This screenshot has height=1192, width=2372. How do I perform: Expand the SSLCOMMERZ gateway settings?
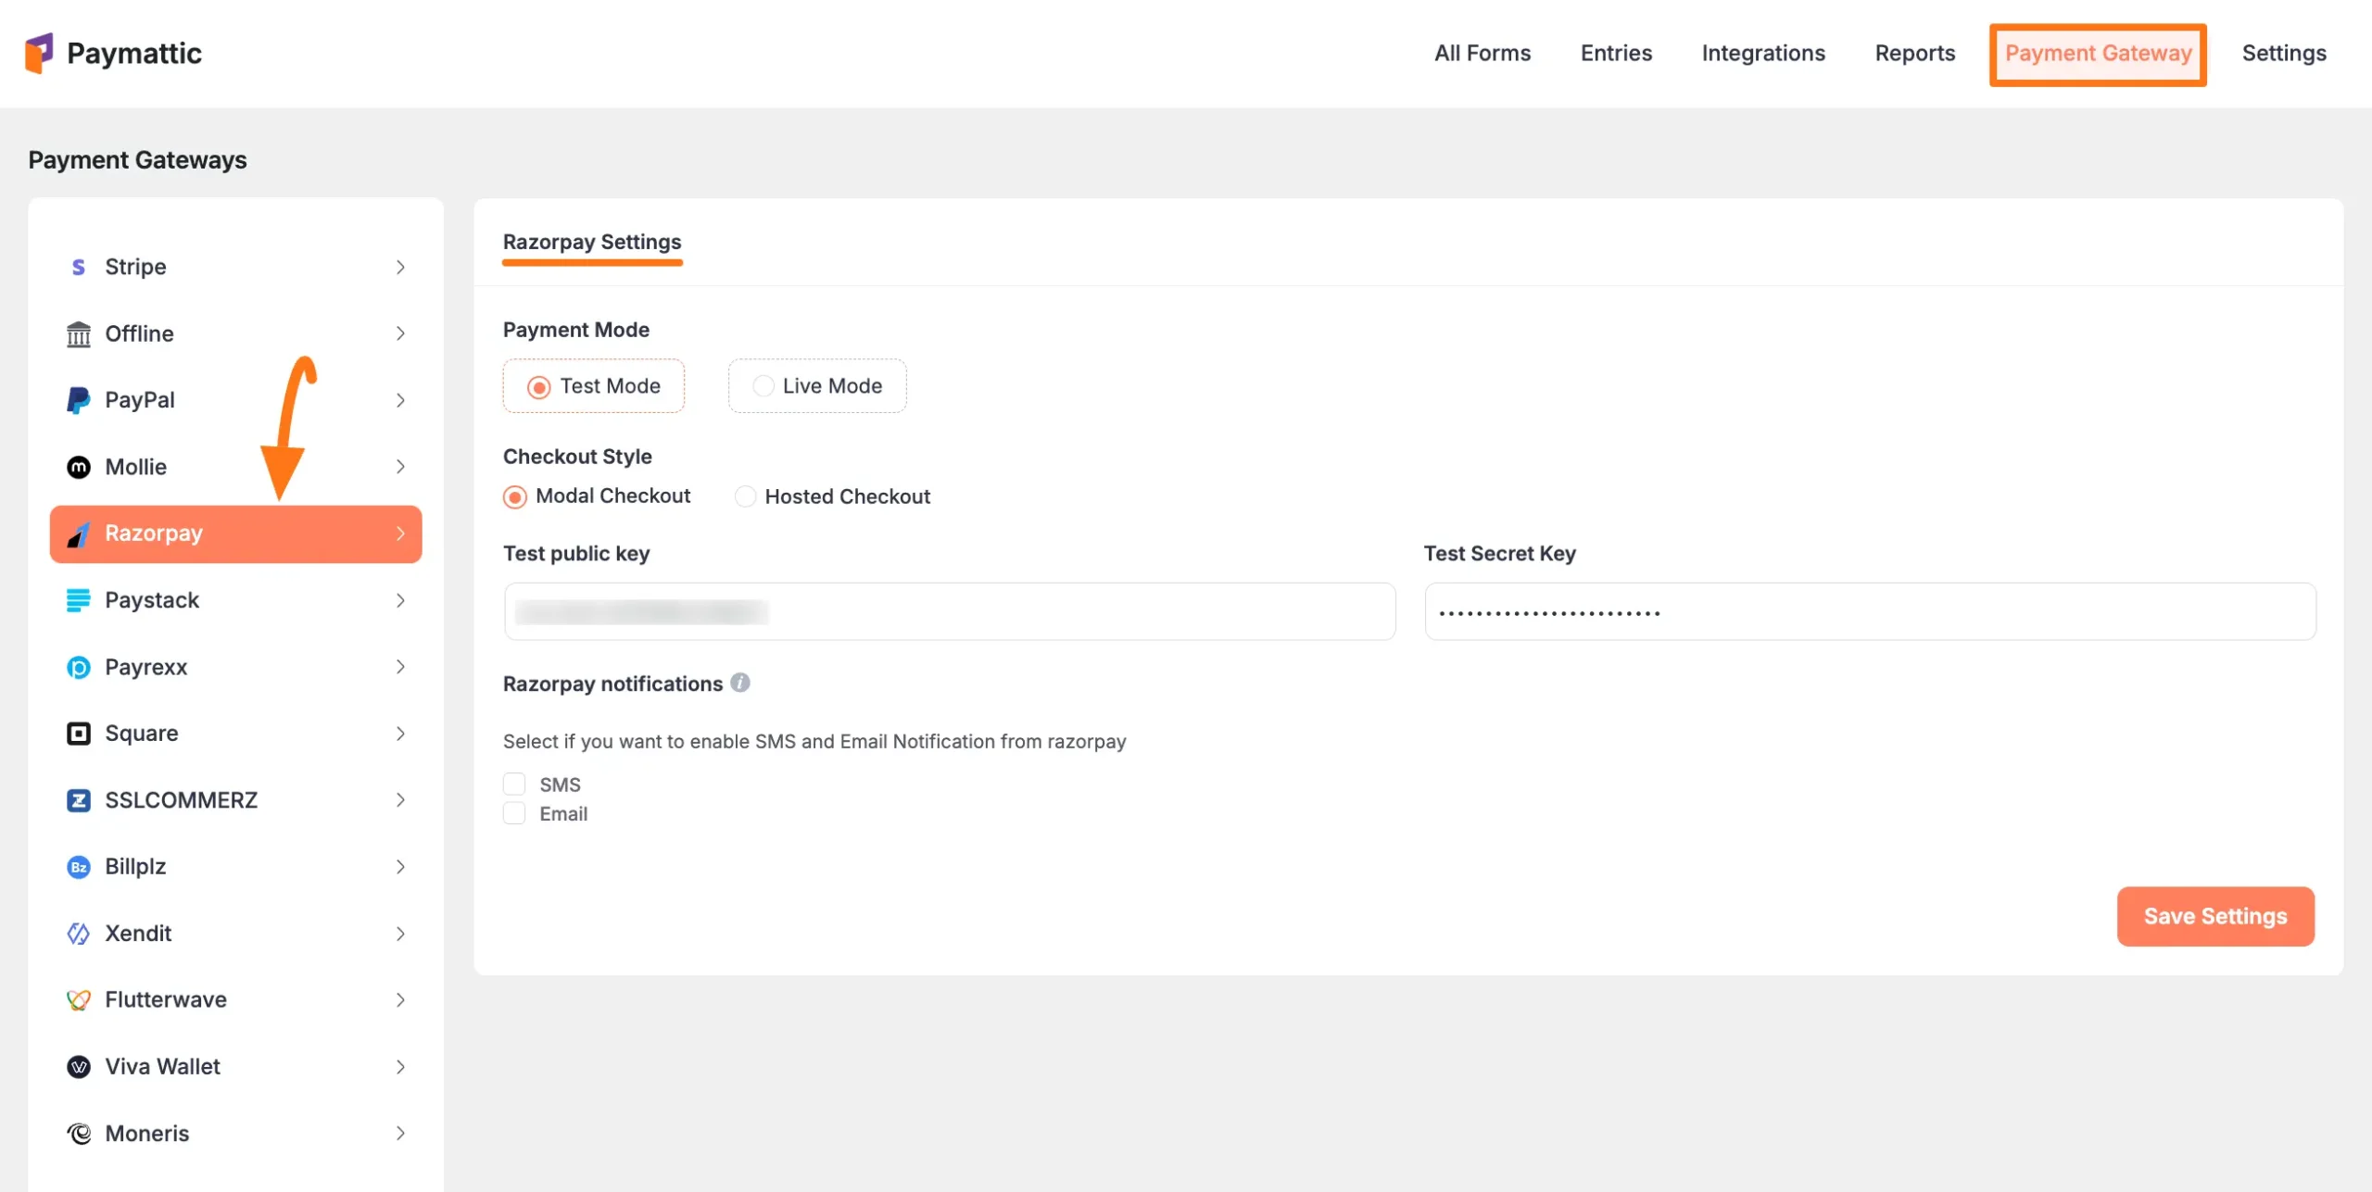click(x=400, y=800)
